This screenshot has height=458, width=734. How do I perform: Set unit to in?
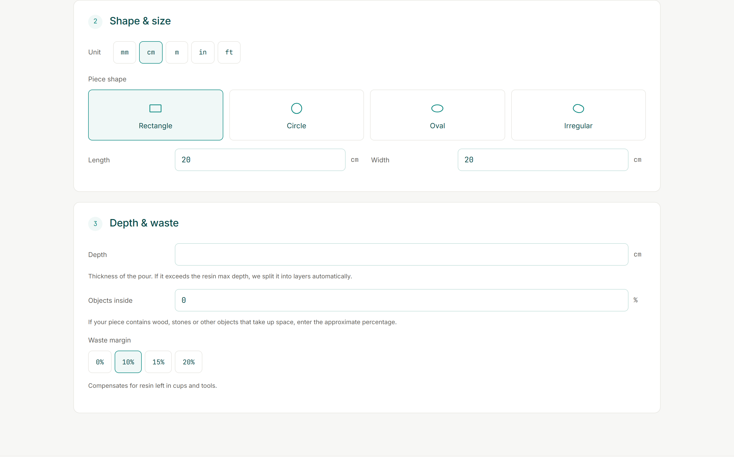coord(203,52)
